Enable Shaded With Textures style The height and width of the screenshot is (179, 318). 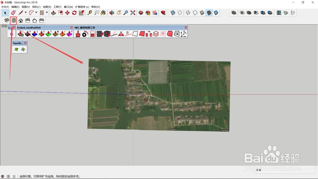click(x=209, y=13)
